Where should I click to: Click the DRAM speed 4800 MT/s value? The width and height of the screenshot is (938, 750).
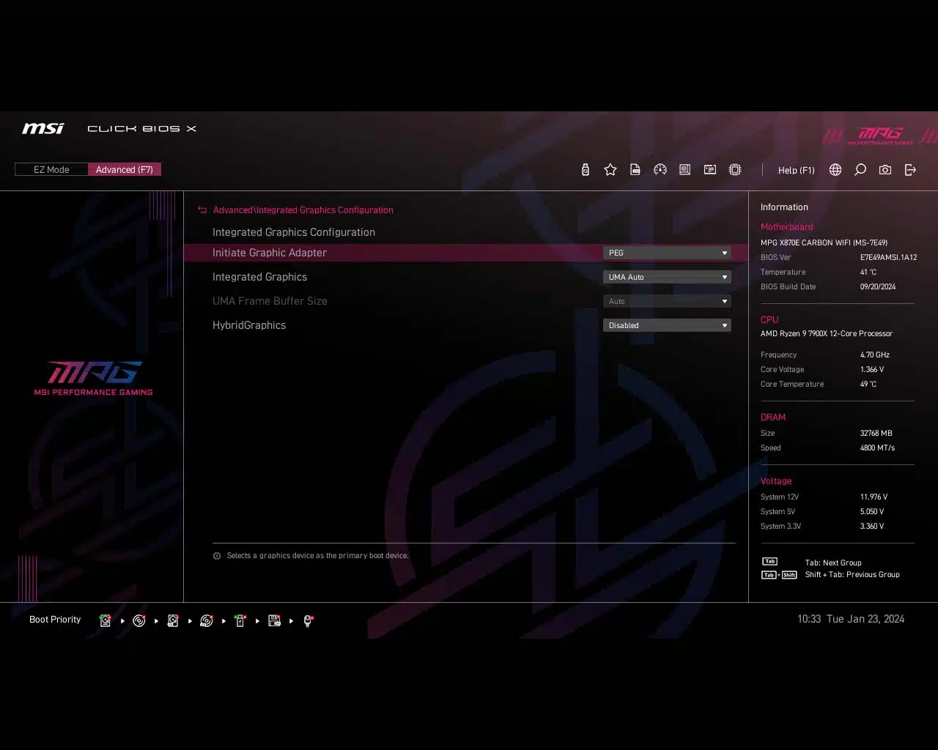877,448
